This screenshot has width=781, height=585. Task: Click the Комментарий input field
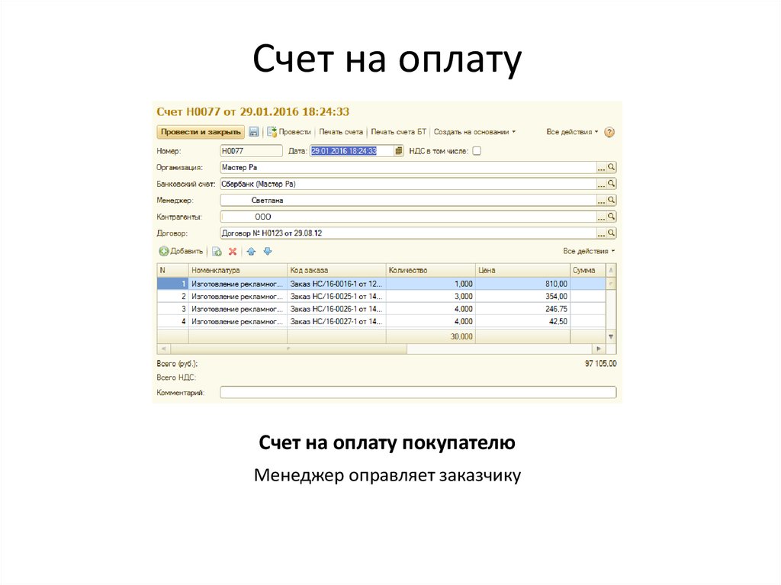(418, 393)
